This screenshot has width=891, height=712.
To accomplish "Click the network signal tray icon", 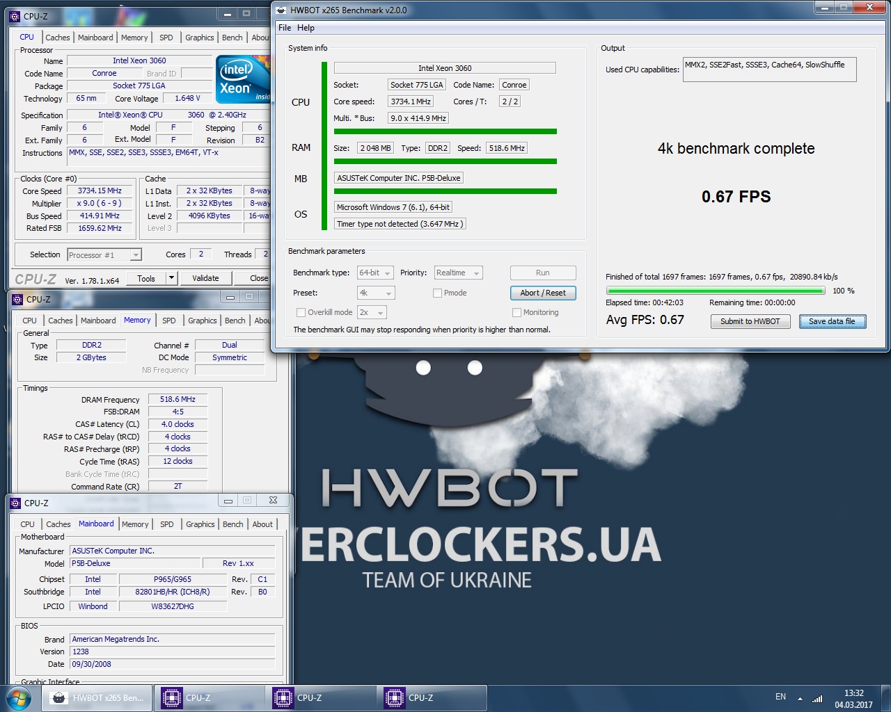I will coord(817,698).
